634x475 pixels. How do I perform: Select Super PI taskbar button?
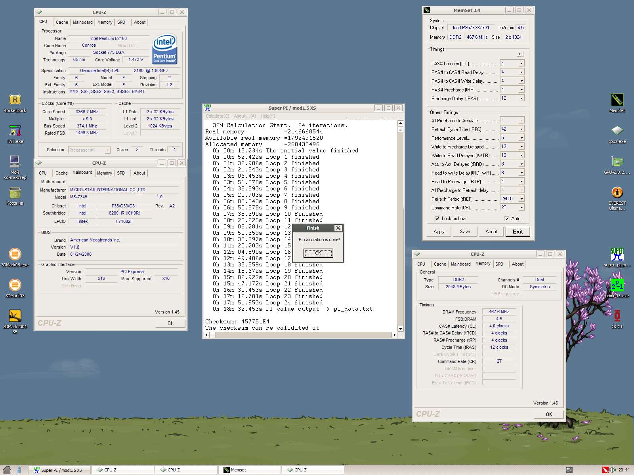click(x=59, y=470)
